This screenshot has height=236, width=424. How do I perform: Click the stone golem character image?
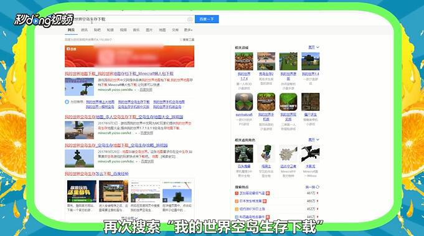[x=244, y=154]
